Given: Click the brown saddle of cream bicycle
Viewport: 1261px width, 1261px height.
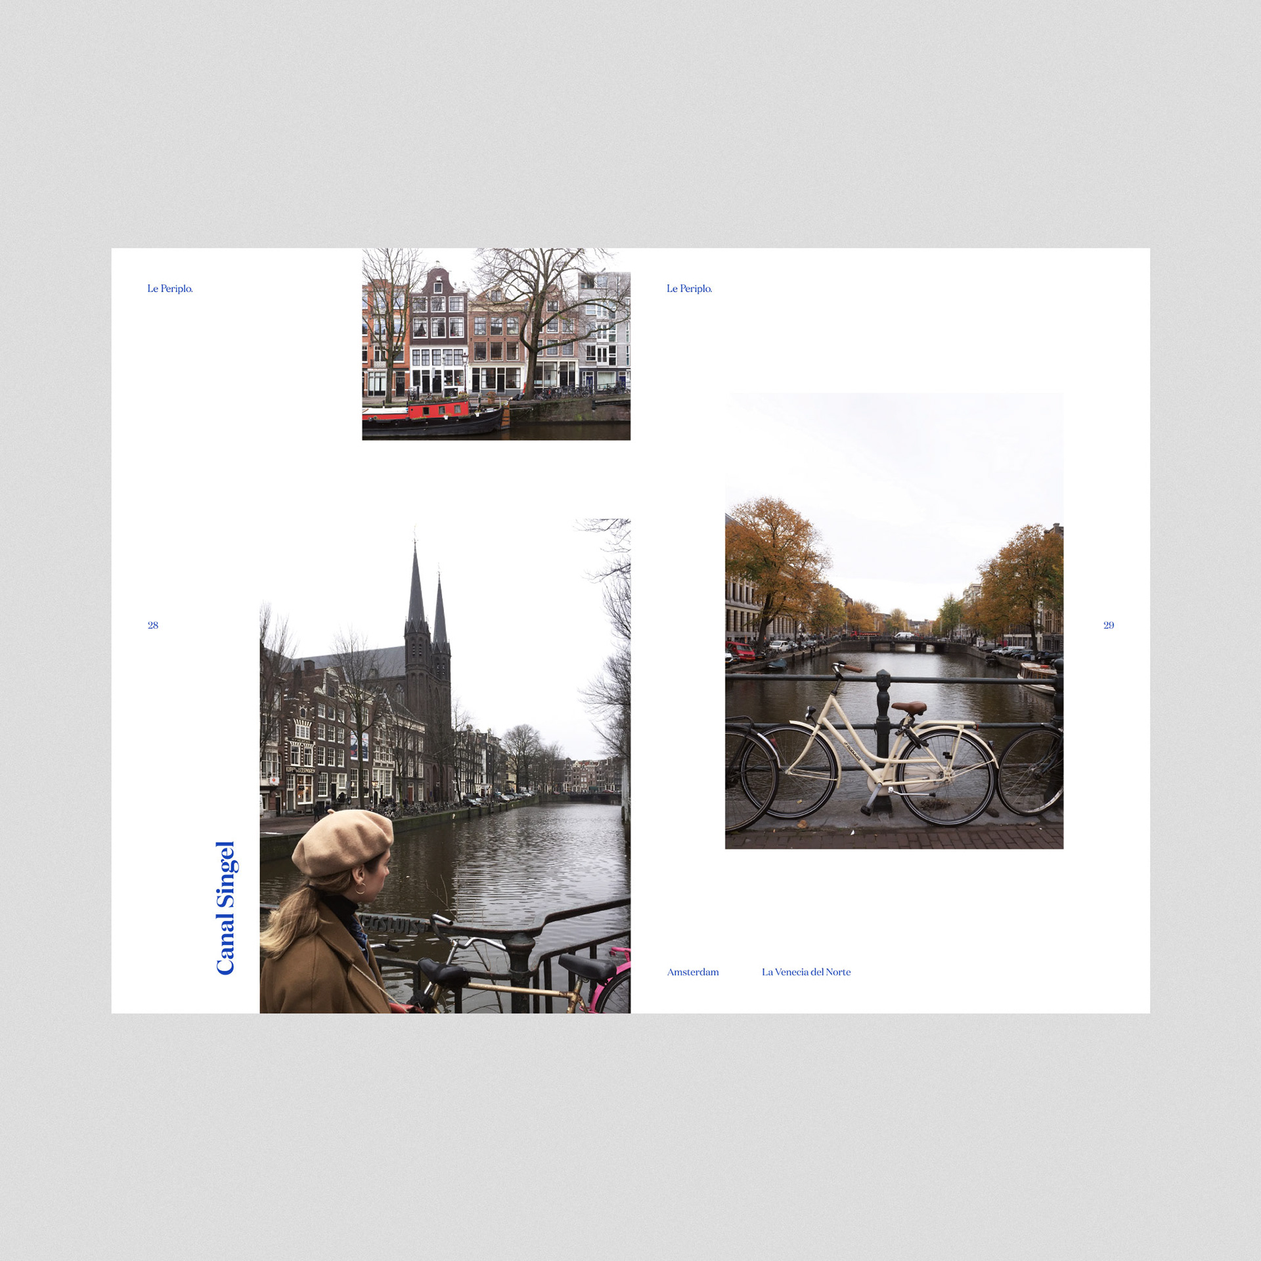Looking at the screenshot, I should coord(910,708).
